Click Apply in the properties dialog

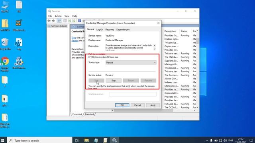[x=153, y=105]
